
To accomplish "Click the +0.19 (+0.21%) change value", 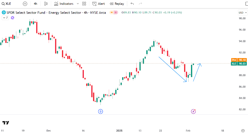I will point(172,12).
